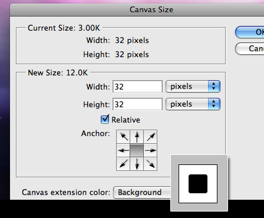Open the Width units pixels dropdown
Screen dimensions: 264x218
[193, 87]
